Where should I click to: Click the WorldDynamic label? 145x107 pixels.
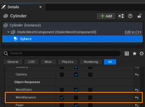(x=26, y=97)
